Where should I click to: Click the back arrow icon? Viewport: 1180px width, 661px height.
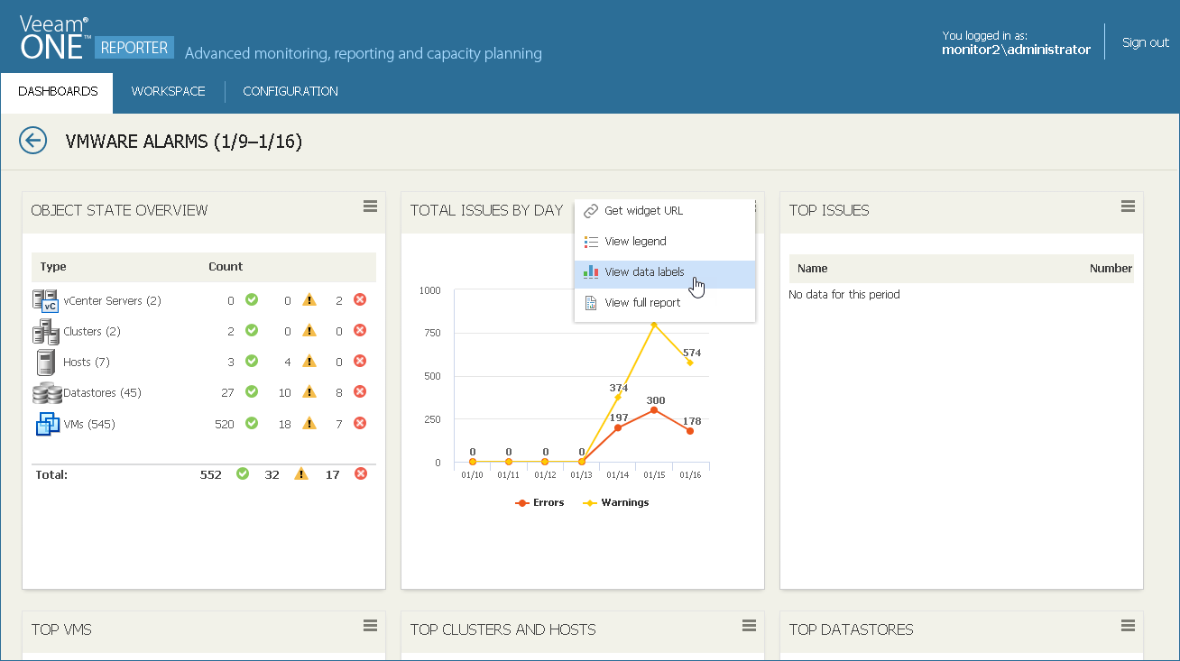point(33,141)
